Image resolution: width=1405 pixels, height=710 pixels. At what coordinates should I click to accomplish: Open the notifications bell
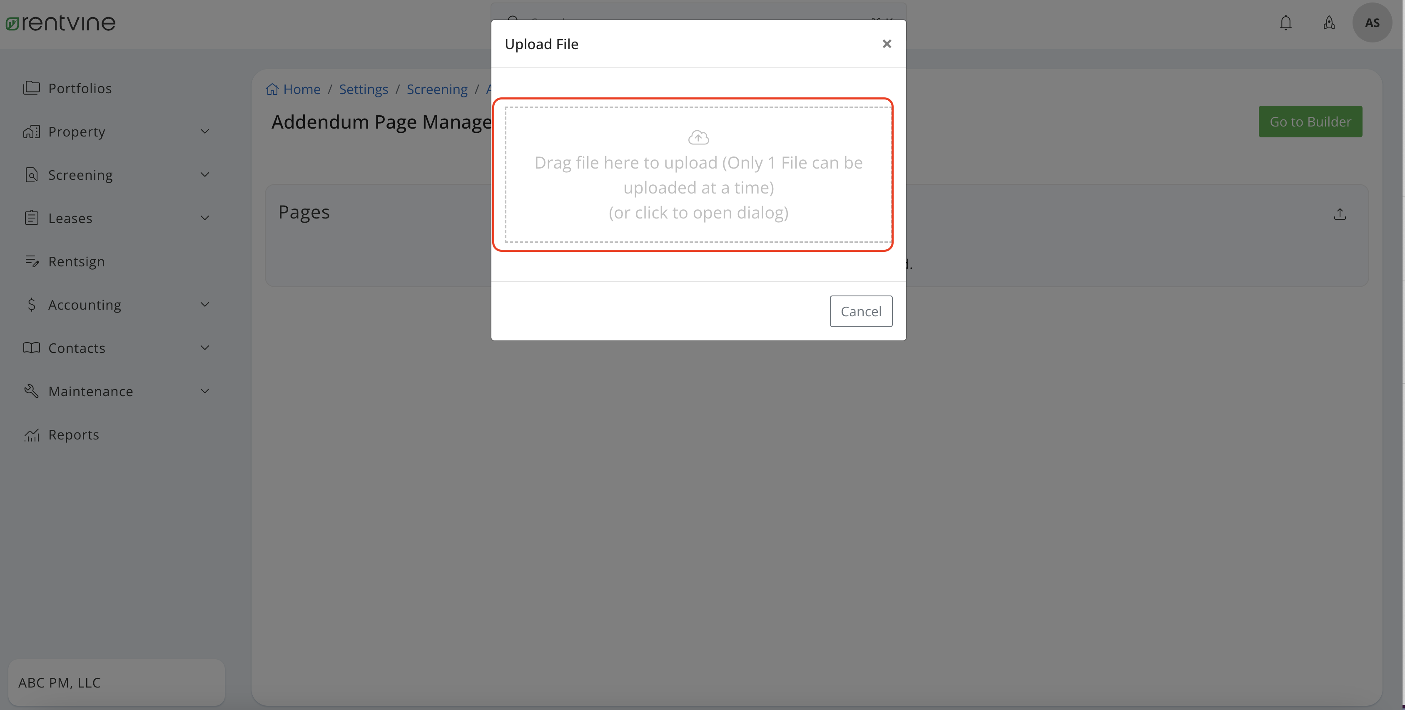click(x=1285, y=22)
